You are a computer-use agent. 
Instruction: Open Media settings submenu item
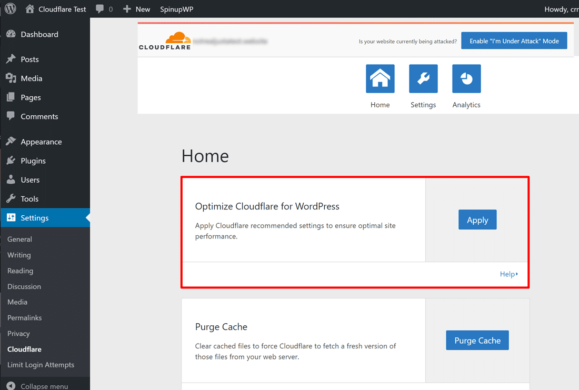pyautogui.click(x=17, y=302)
